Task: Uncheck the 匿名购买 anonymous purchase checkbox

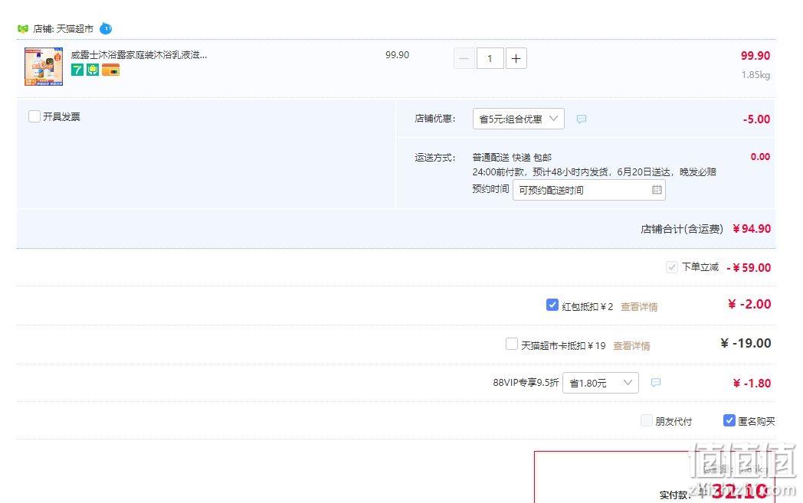Action: [x=729, y=420]
